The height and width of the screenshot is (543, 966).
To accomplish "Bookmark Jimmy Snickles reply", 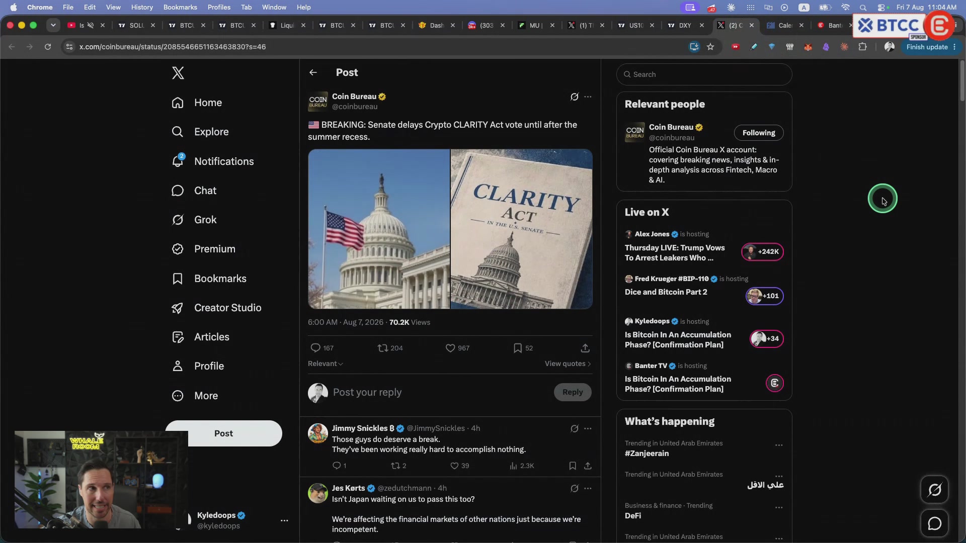I will [573, 466].
